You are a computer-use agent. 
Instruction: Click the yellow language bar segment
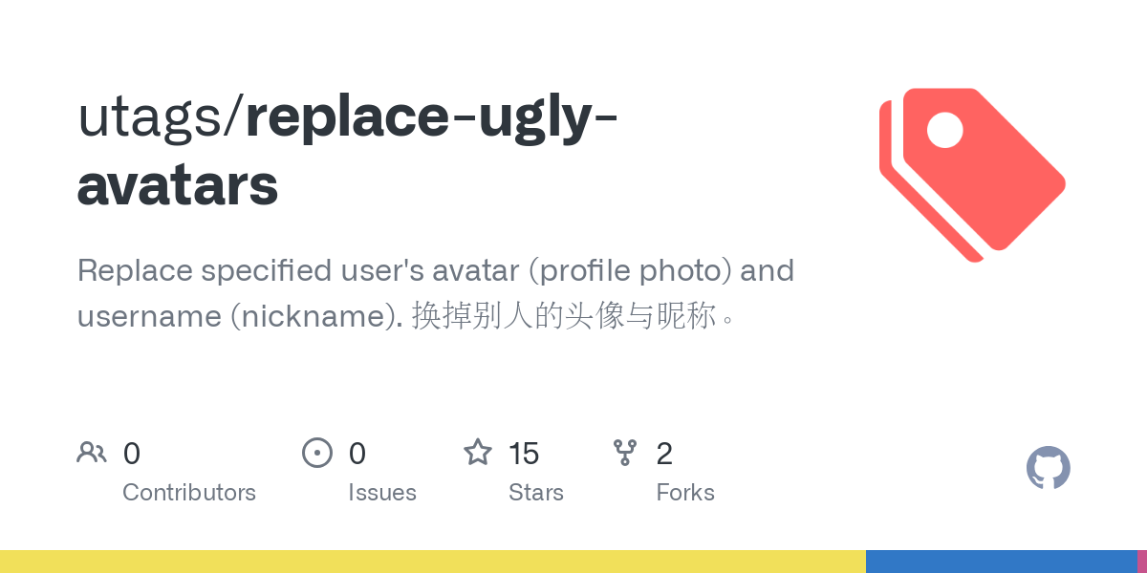[433, 562]
